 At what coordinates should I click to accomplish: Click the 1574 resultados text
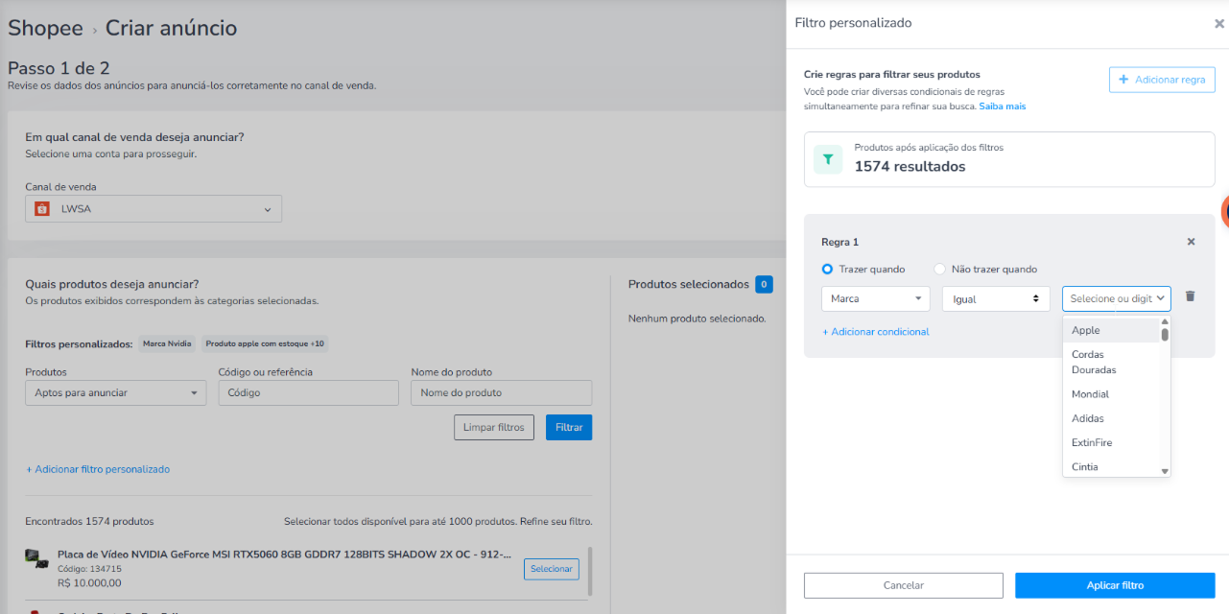tap(910, 166)
